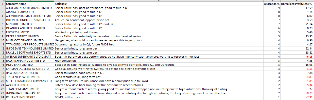Screen dimensions: 314x100
Task: Select row number 5 header
Action: click(x=3, y=20)
